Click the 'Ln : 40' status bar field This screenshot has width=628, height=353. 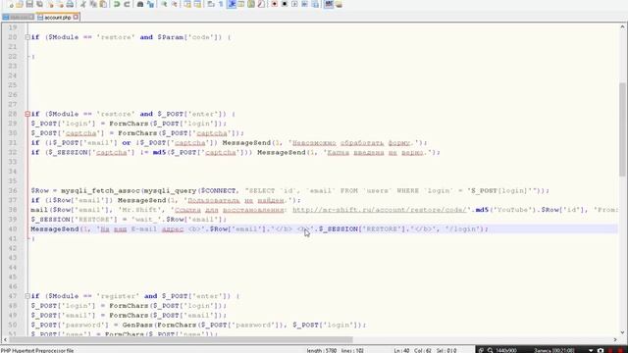click(401, 350)
